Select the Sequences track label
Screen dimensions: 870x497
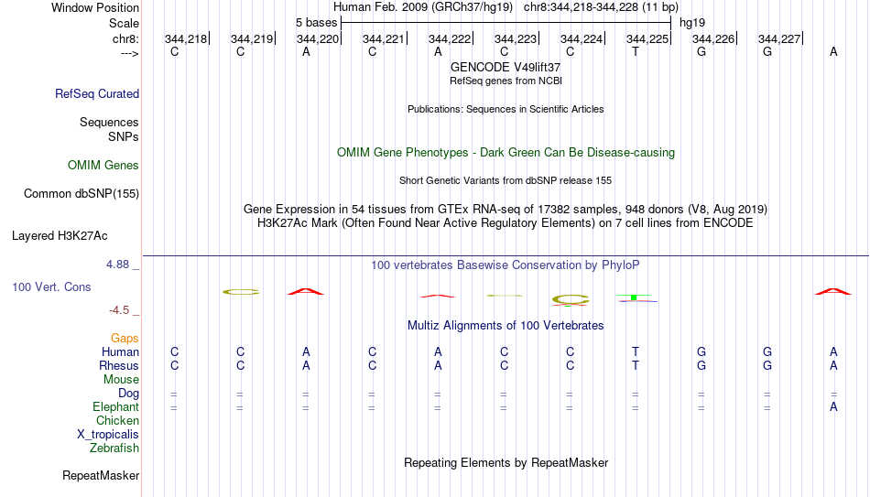click(109, 122)
